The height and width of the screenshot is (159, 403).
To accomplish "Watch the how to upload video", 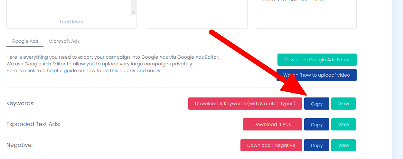I will 316,75.
